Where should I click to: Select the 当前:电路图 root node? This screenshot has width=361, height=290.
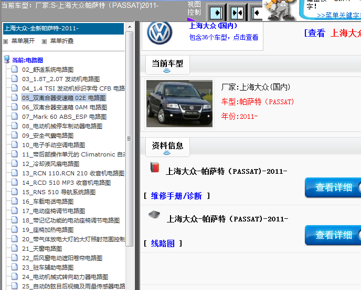(27, 60)
